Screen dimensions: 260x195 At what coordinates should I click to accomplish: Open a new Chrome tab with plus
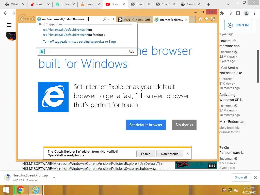[x=208, y=4]
